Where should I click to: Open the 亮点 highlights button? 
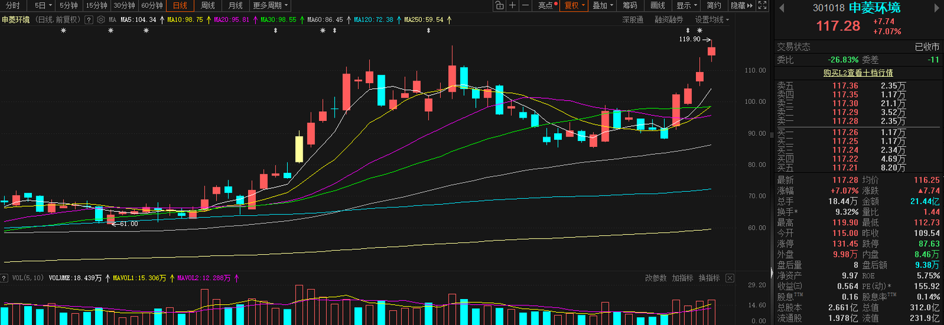548,6
